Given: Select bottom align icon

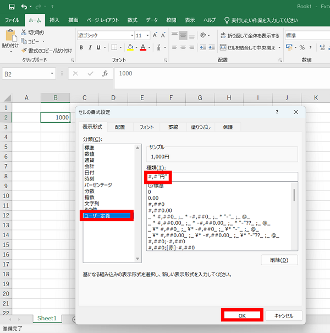Looking at the screenshot, I should point(191,35).
